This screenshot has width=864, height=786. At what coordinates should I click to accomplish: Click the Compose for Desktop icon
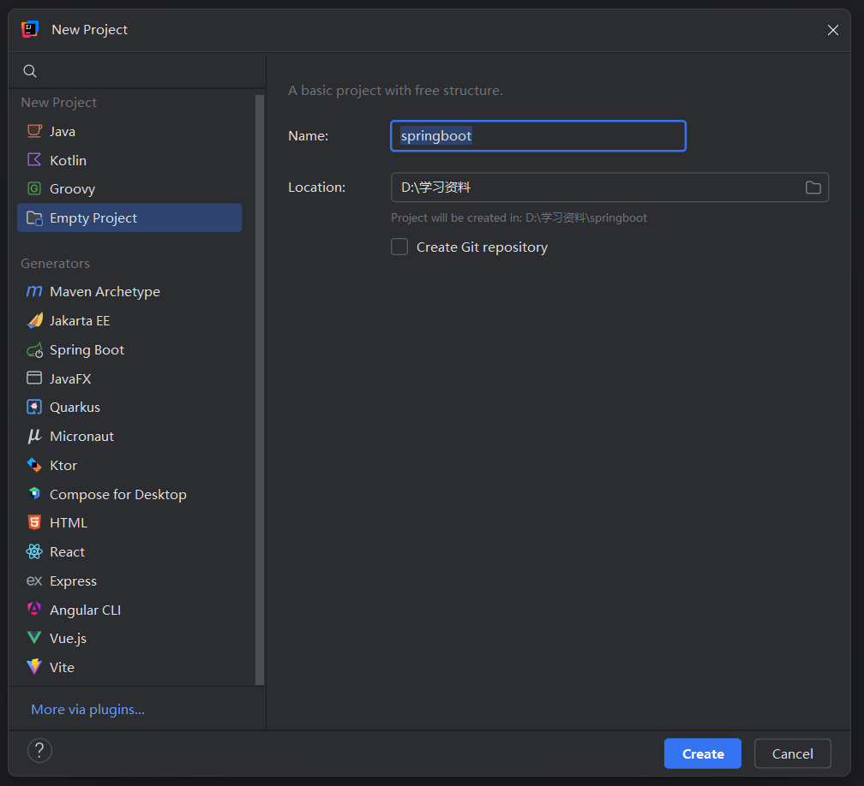point(34,494)
